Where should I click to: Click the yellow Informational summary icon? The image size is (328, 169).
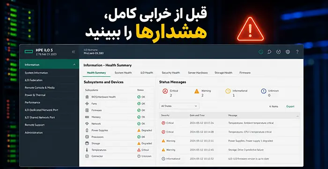228,91
